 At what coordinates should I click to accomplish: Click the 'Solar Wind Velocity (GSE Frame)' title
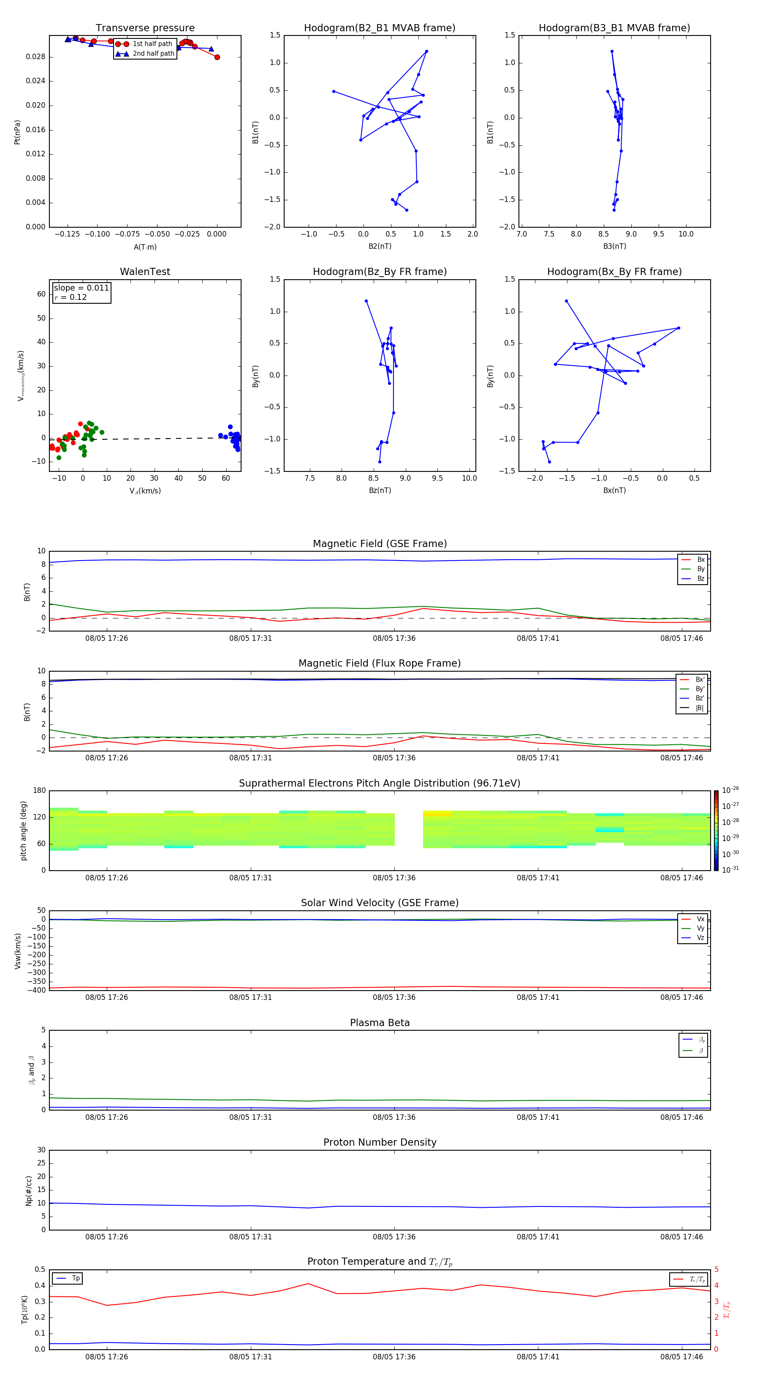pos(380,903)
